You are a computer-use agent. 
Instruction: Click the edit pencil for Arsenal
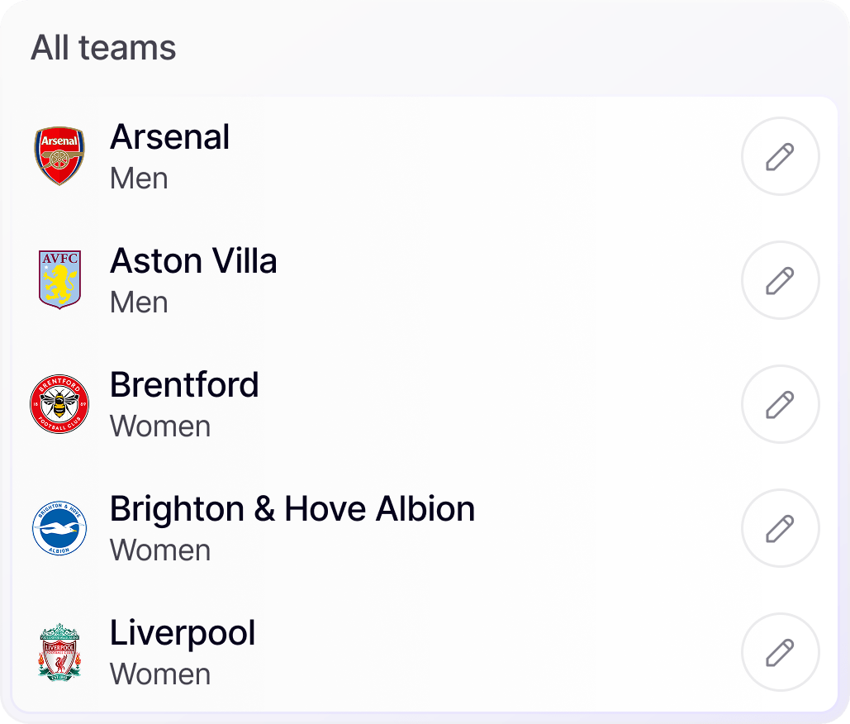tap(780, 156)
